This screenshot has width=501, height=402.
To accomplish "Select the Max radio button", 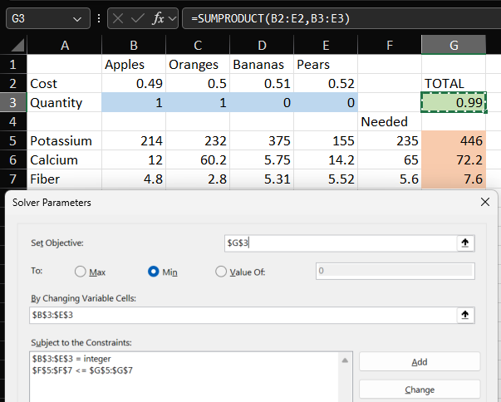I will pyautogui.click(x=81, y=272).
